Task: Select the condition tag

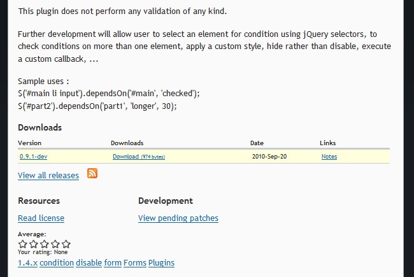Action: pos(57,263)
